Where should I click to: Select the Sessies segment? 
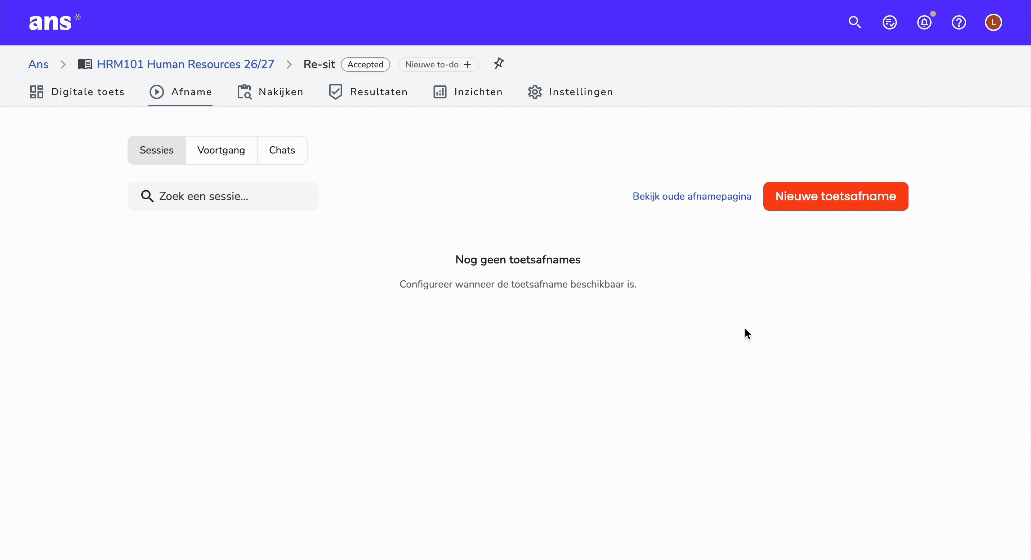tap(156, 150)
